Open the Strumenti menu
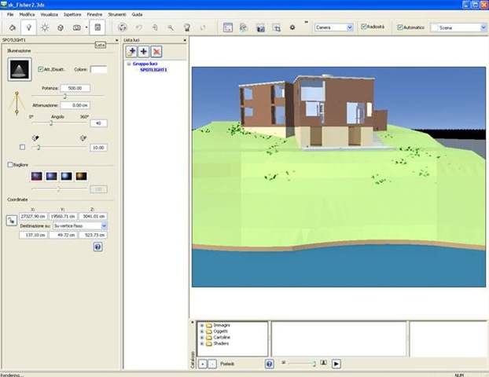 (x=117, y=15)
